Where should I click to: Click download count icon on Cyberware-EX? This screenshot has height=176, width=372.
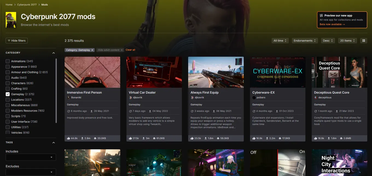(x=267, y=138)
